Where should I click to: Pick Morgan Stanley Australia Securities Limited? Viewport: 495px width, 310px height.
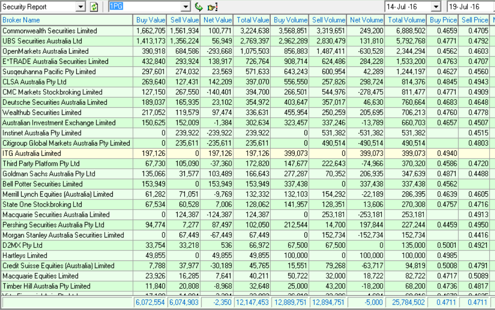[63, 235]
